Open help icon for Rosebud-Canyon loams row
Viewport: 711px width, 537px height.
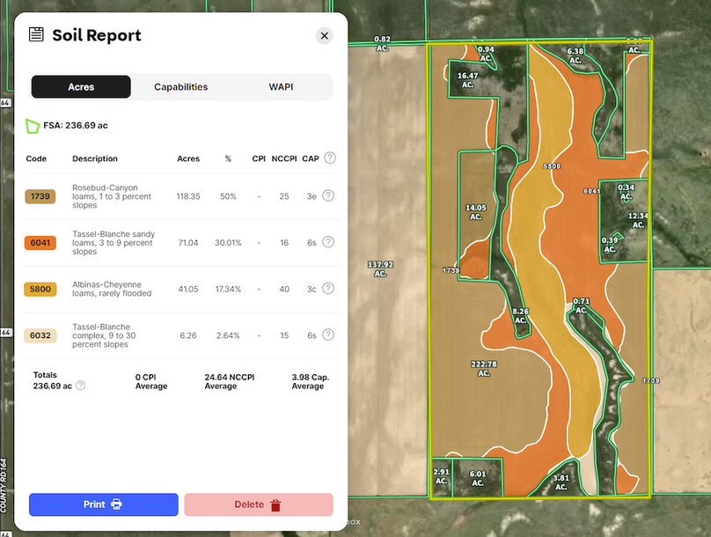pyautogui.click(x=328, y=195)
